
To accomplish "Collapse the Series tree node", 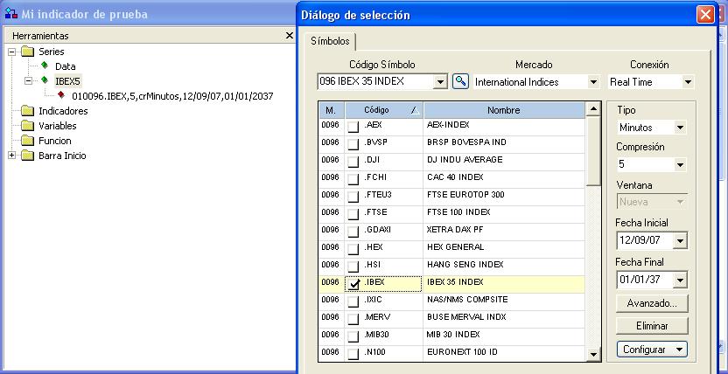I will (12, 52).
